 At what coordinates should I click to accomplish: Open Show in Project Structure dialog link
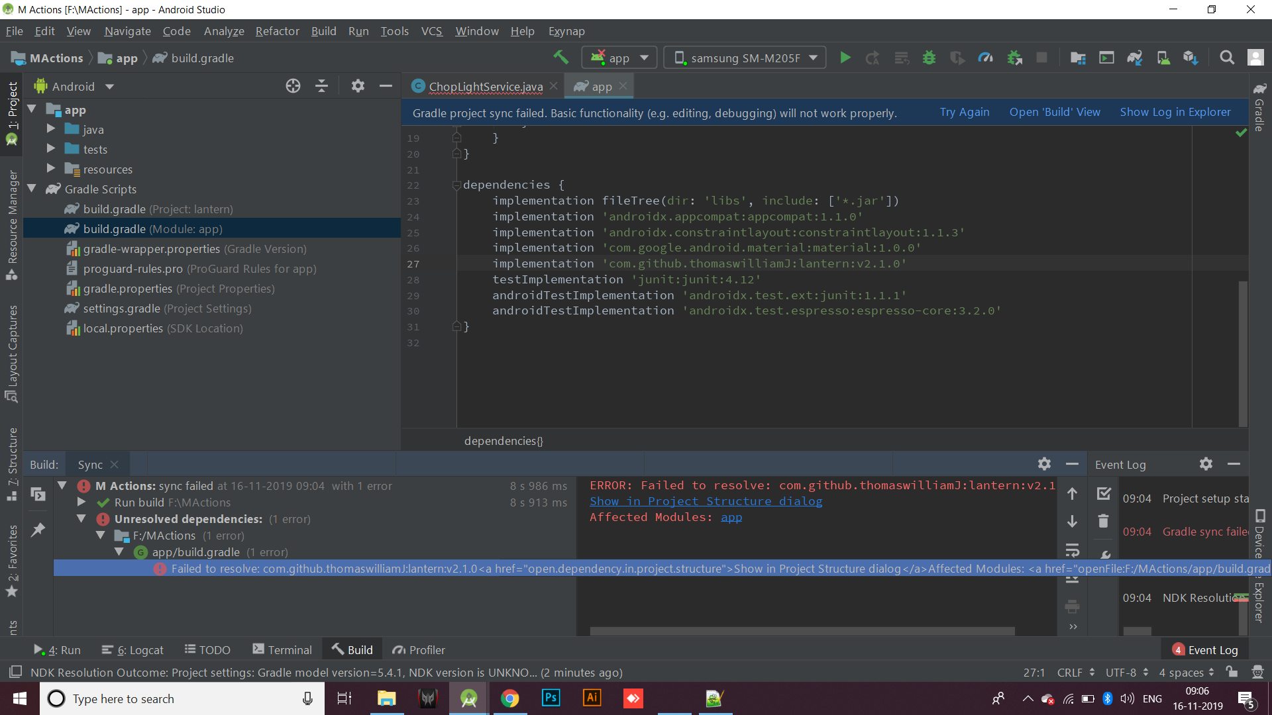(x=705, y=501)
